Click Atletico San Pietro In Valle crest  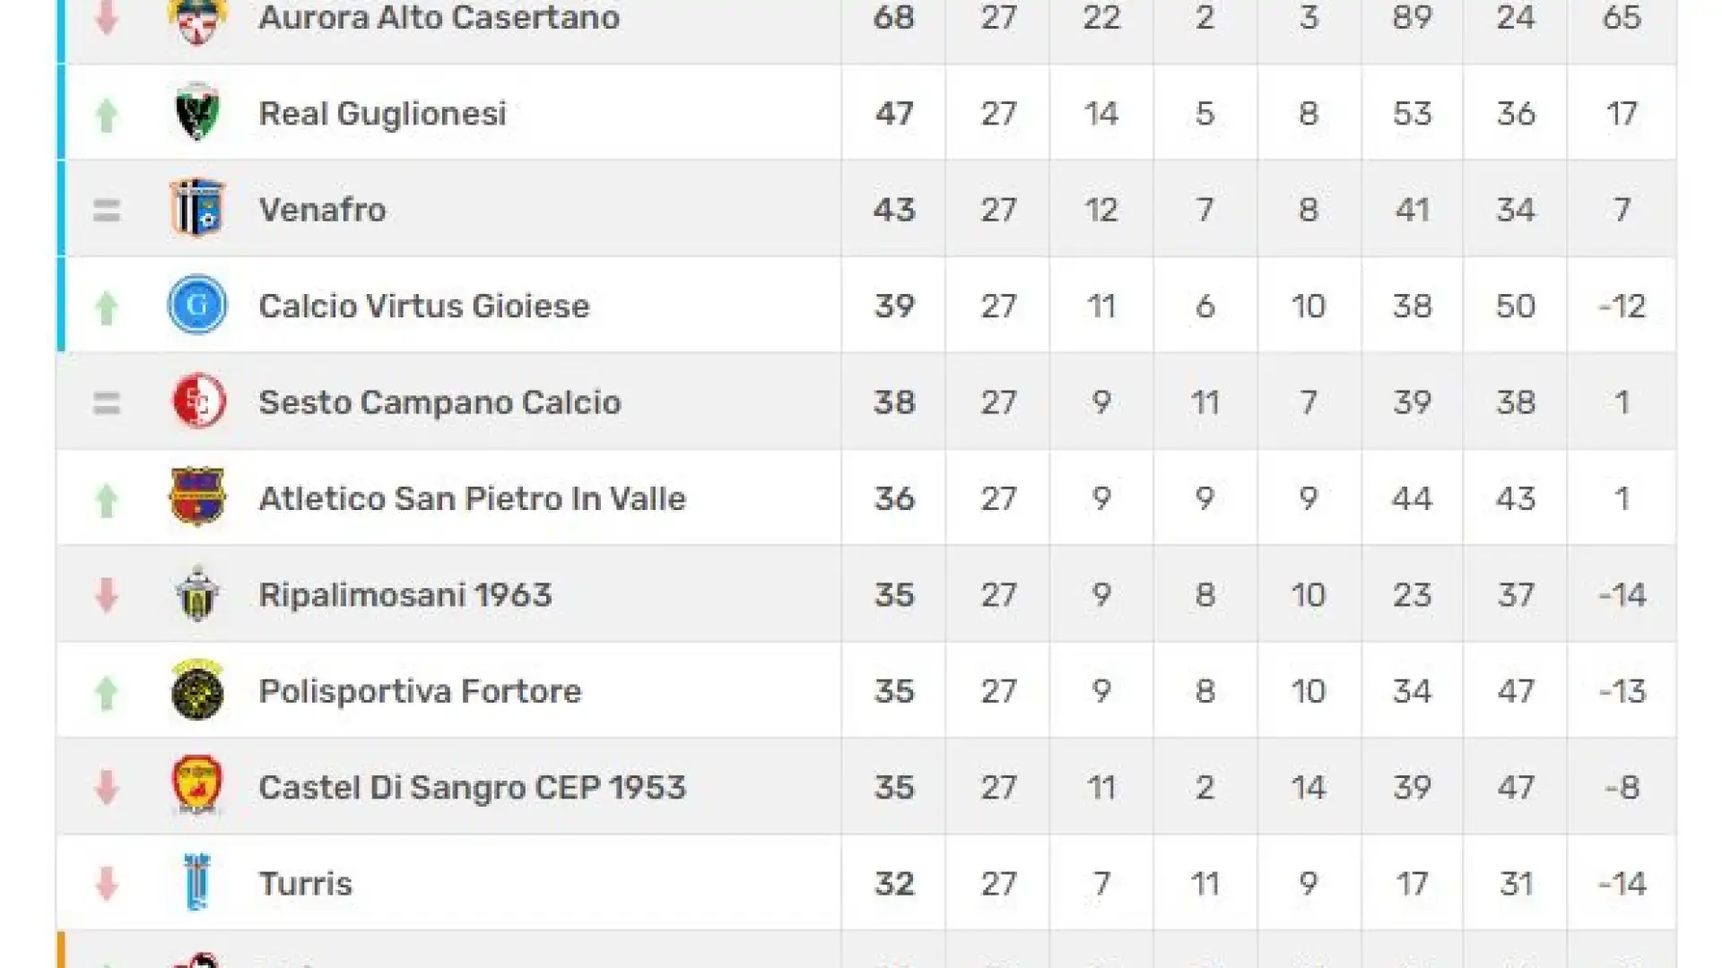(x=197, y=497)
